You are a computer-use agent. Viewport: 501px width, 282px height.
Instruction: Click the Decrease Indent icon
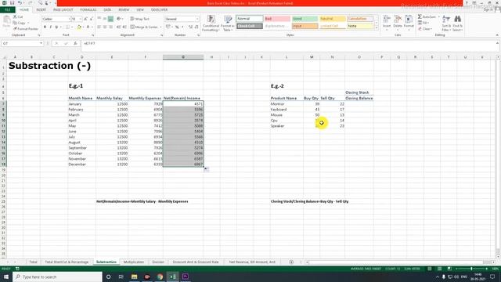pos(118,27)
